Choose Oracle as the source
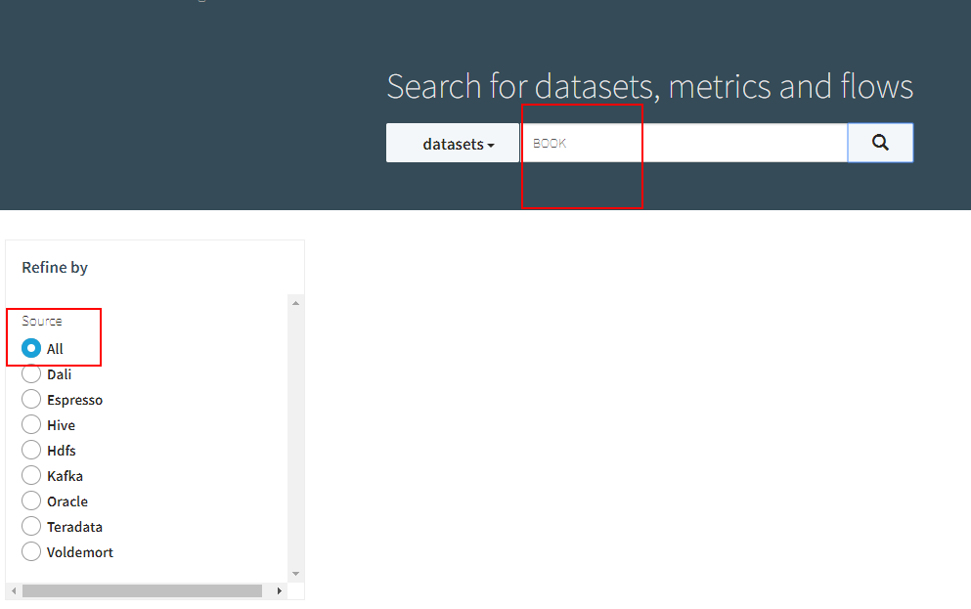This screenshot has height=609, width=971. pos(30,500)
